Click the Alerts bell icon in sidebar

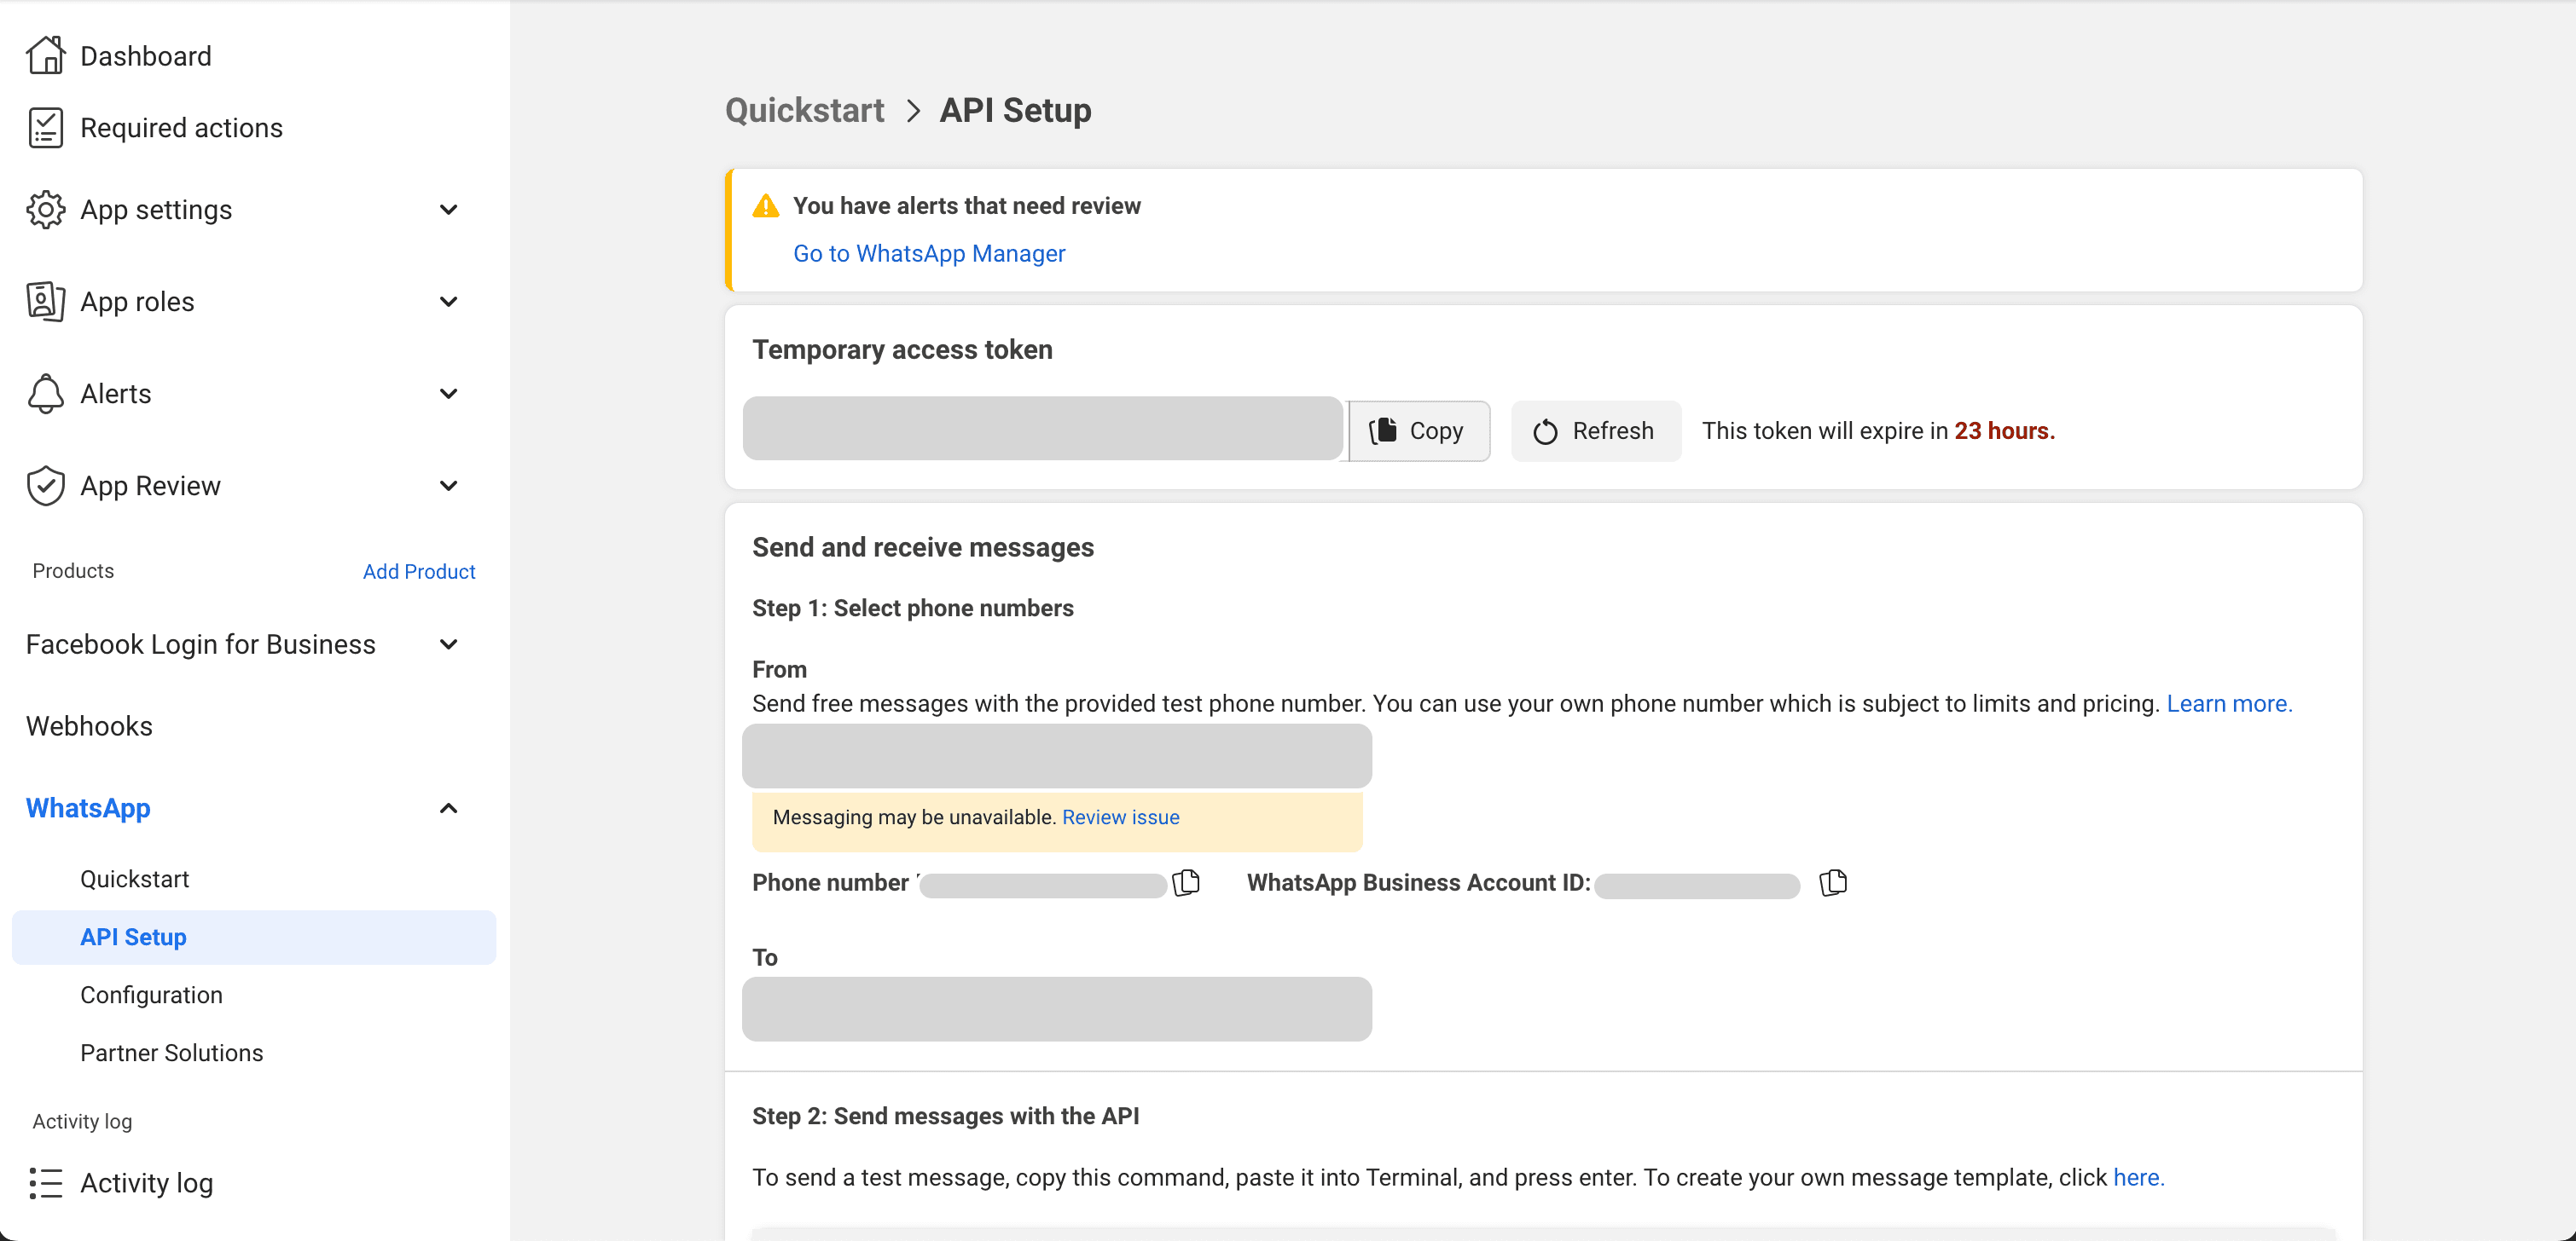coord(44,394)
